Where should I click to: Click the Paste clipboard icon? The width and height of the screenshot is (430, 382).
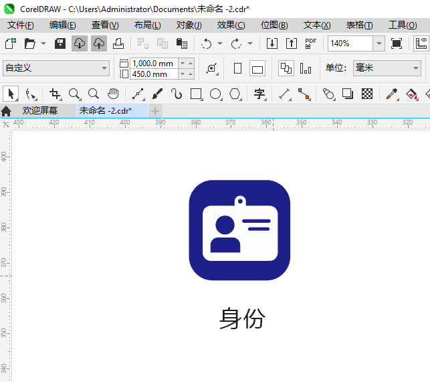pyautogui.click(x=181, y=43)
